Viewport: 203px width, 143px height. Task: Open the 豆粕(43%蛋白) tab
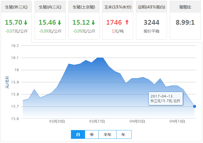(x=151, y=7)
